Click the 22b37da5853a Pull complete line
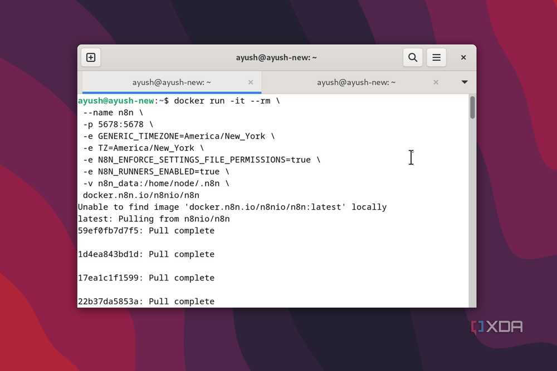Viewport: 557px width, 371px height. 146,301
